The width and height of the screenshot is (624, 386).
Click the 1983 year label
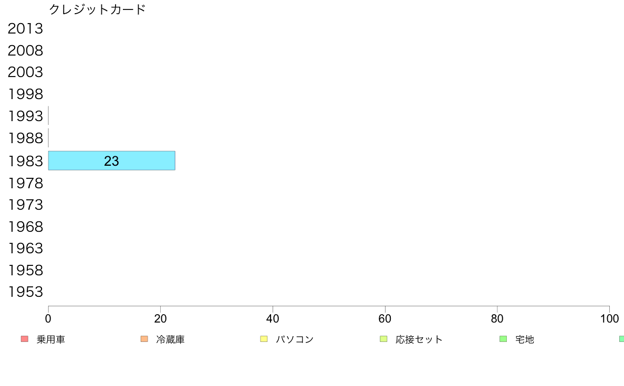pyautogui.click(x=25, y=161)
